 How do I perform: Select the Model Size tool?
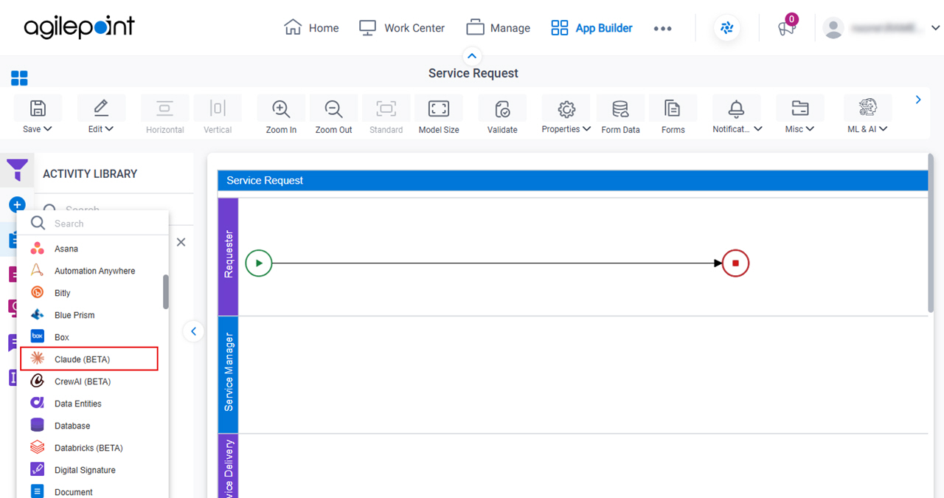pos(439,108)
